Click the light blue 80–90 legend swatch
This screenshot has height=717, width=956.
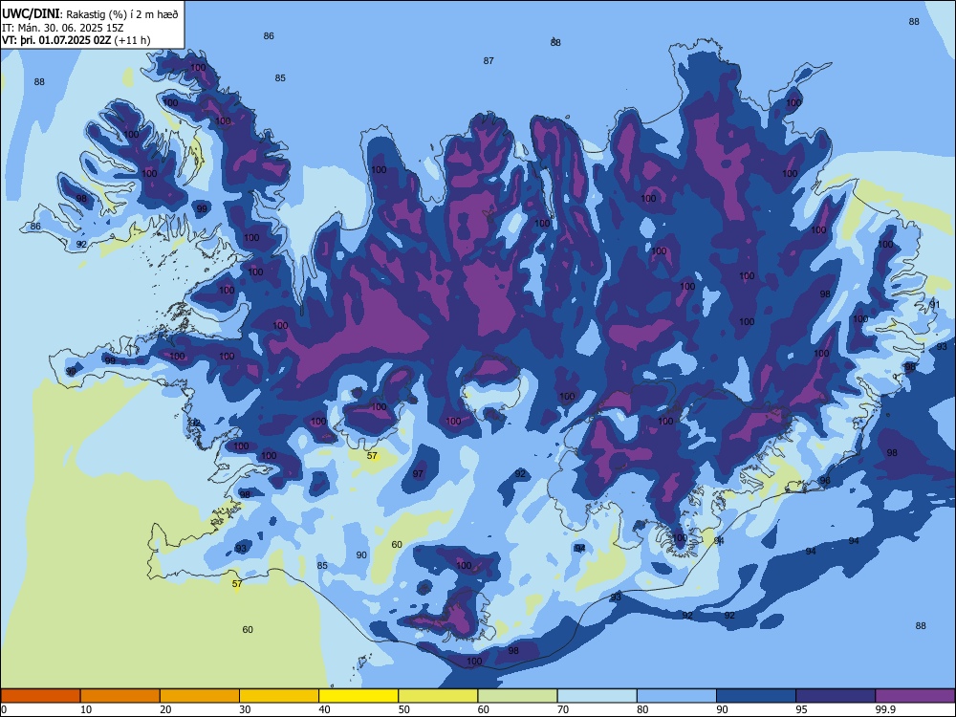coord(676,696)
